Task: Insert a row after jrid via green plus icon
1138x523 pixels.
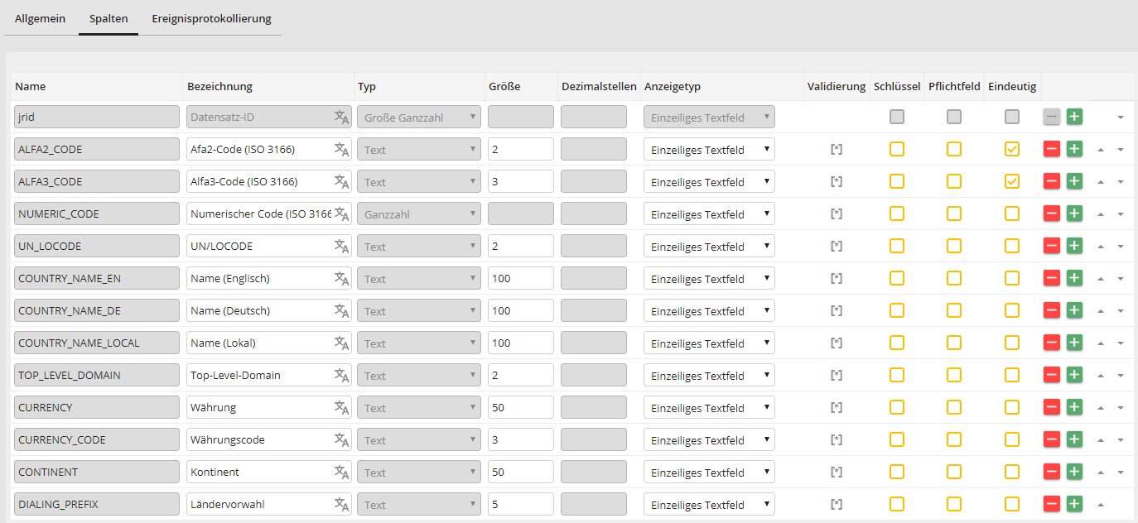Action: coord(1074,117)
